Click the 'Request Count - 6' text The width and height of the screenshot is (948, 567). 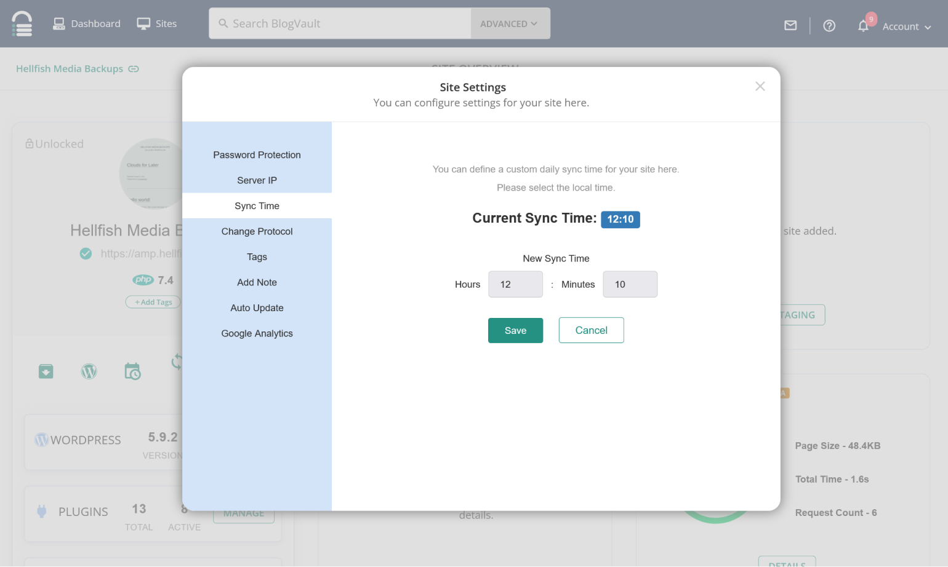[x=836, y=513]
